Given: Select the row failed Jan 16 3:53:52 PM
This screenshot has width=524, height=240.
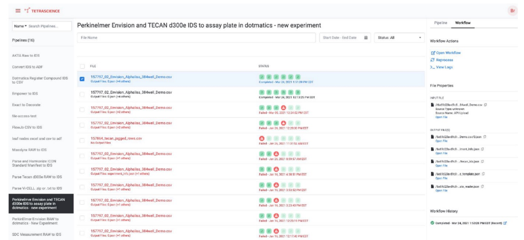Looking at the screenshot, I should pos(82,187).
